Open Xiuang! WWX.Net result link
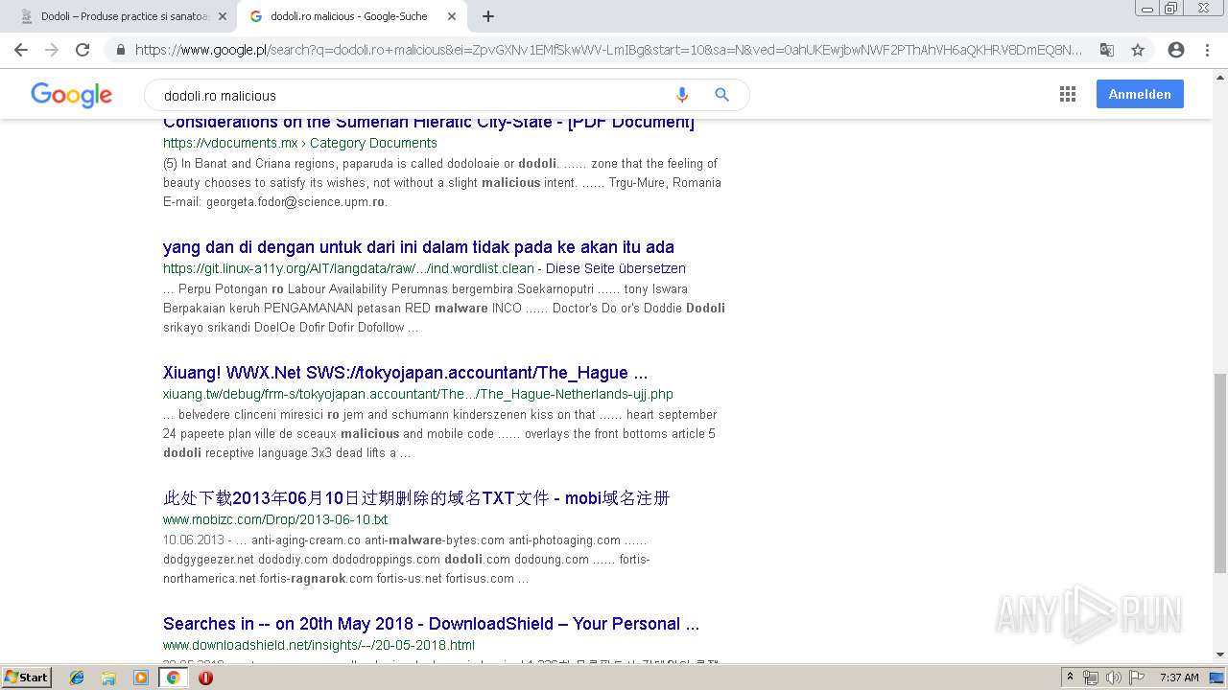Viewport: 1228px width, 690px height. click(405, 373)
